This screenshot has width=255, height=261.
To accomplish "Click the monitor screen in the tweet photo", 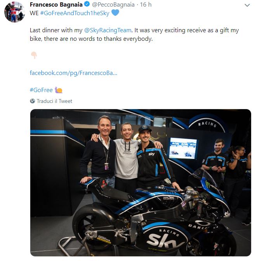I will pyautogui.click(x=183, y=148).
